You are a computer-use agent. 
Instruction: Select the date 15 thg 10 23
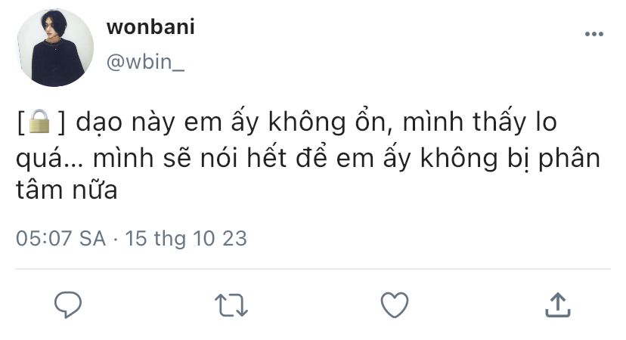pos(186,239)
